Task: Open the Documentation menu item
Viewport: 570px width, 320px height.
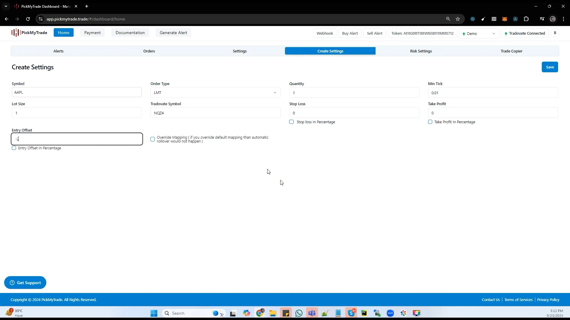Action: [x=130, y=32]
